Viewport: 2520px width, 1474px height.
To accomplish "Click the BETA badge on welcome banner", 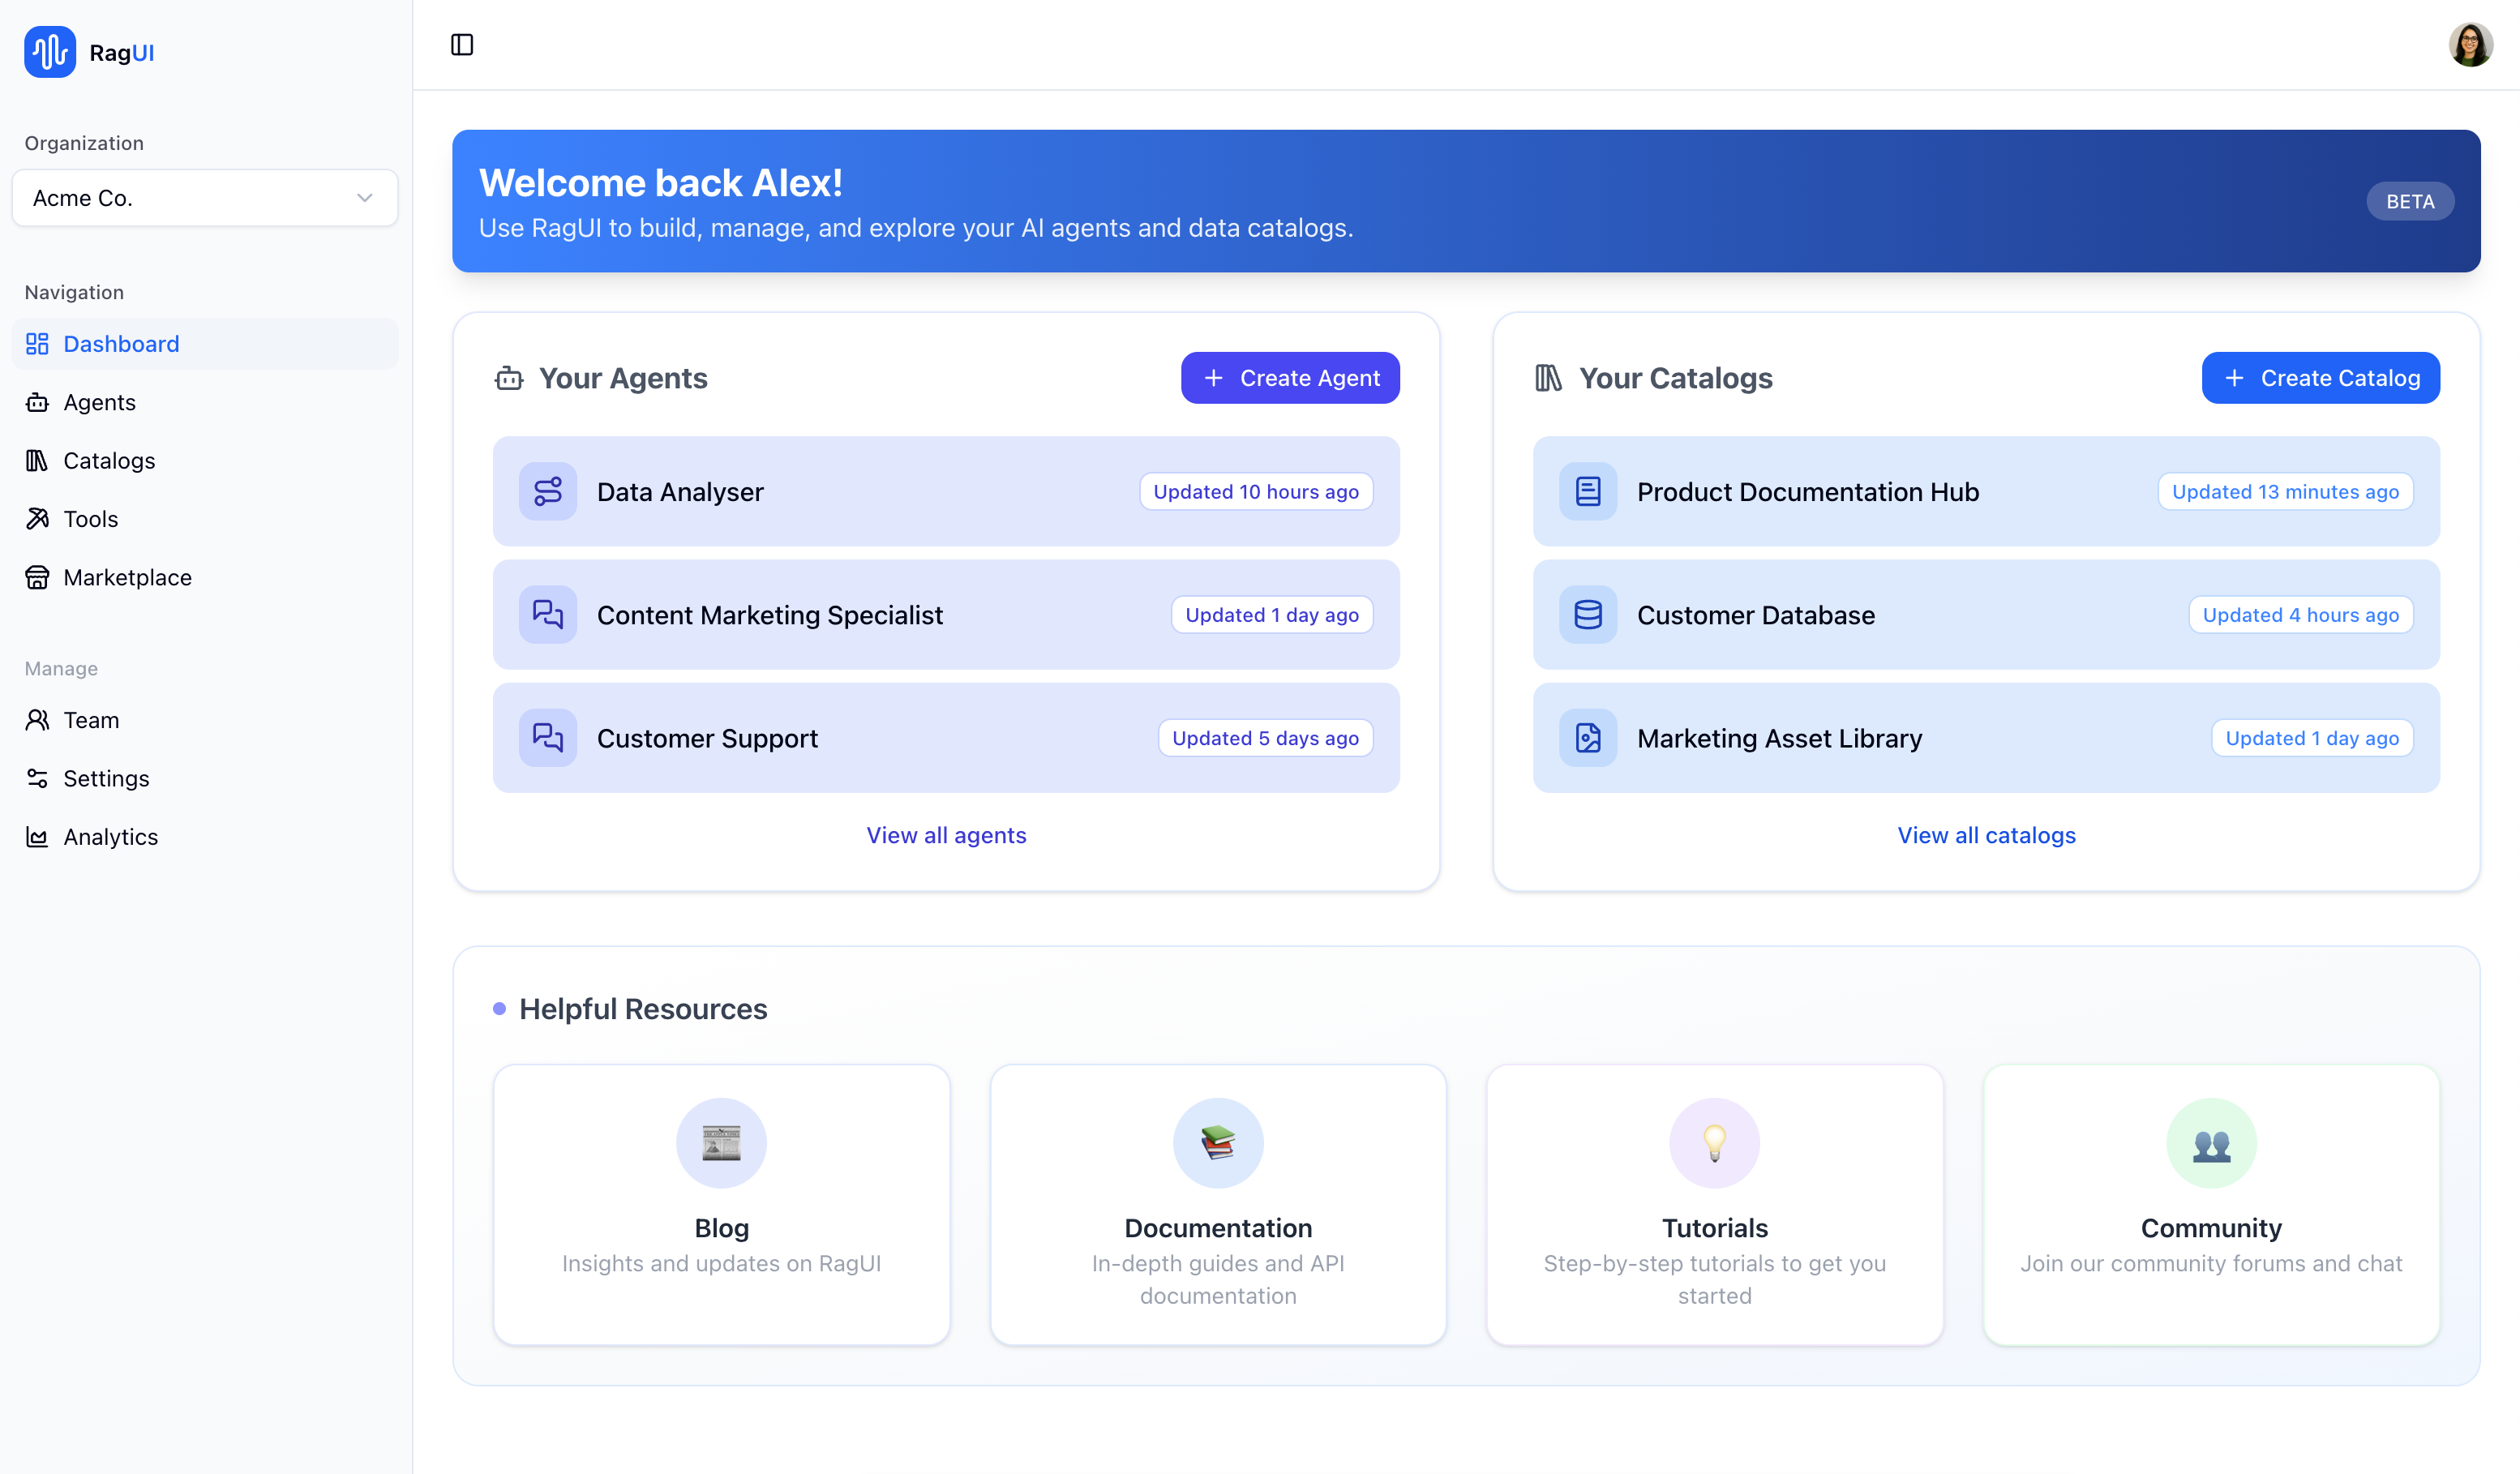I will tap(2410, 201).
